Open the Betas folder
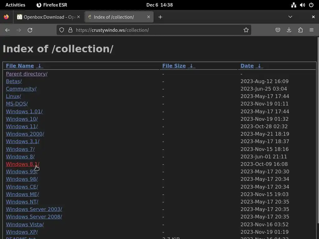The image size is (319, 239). 14,81
